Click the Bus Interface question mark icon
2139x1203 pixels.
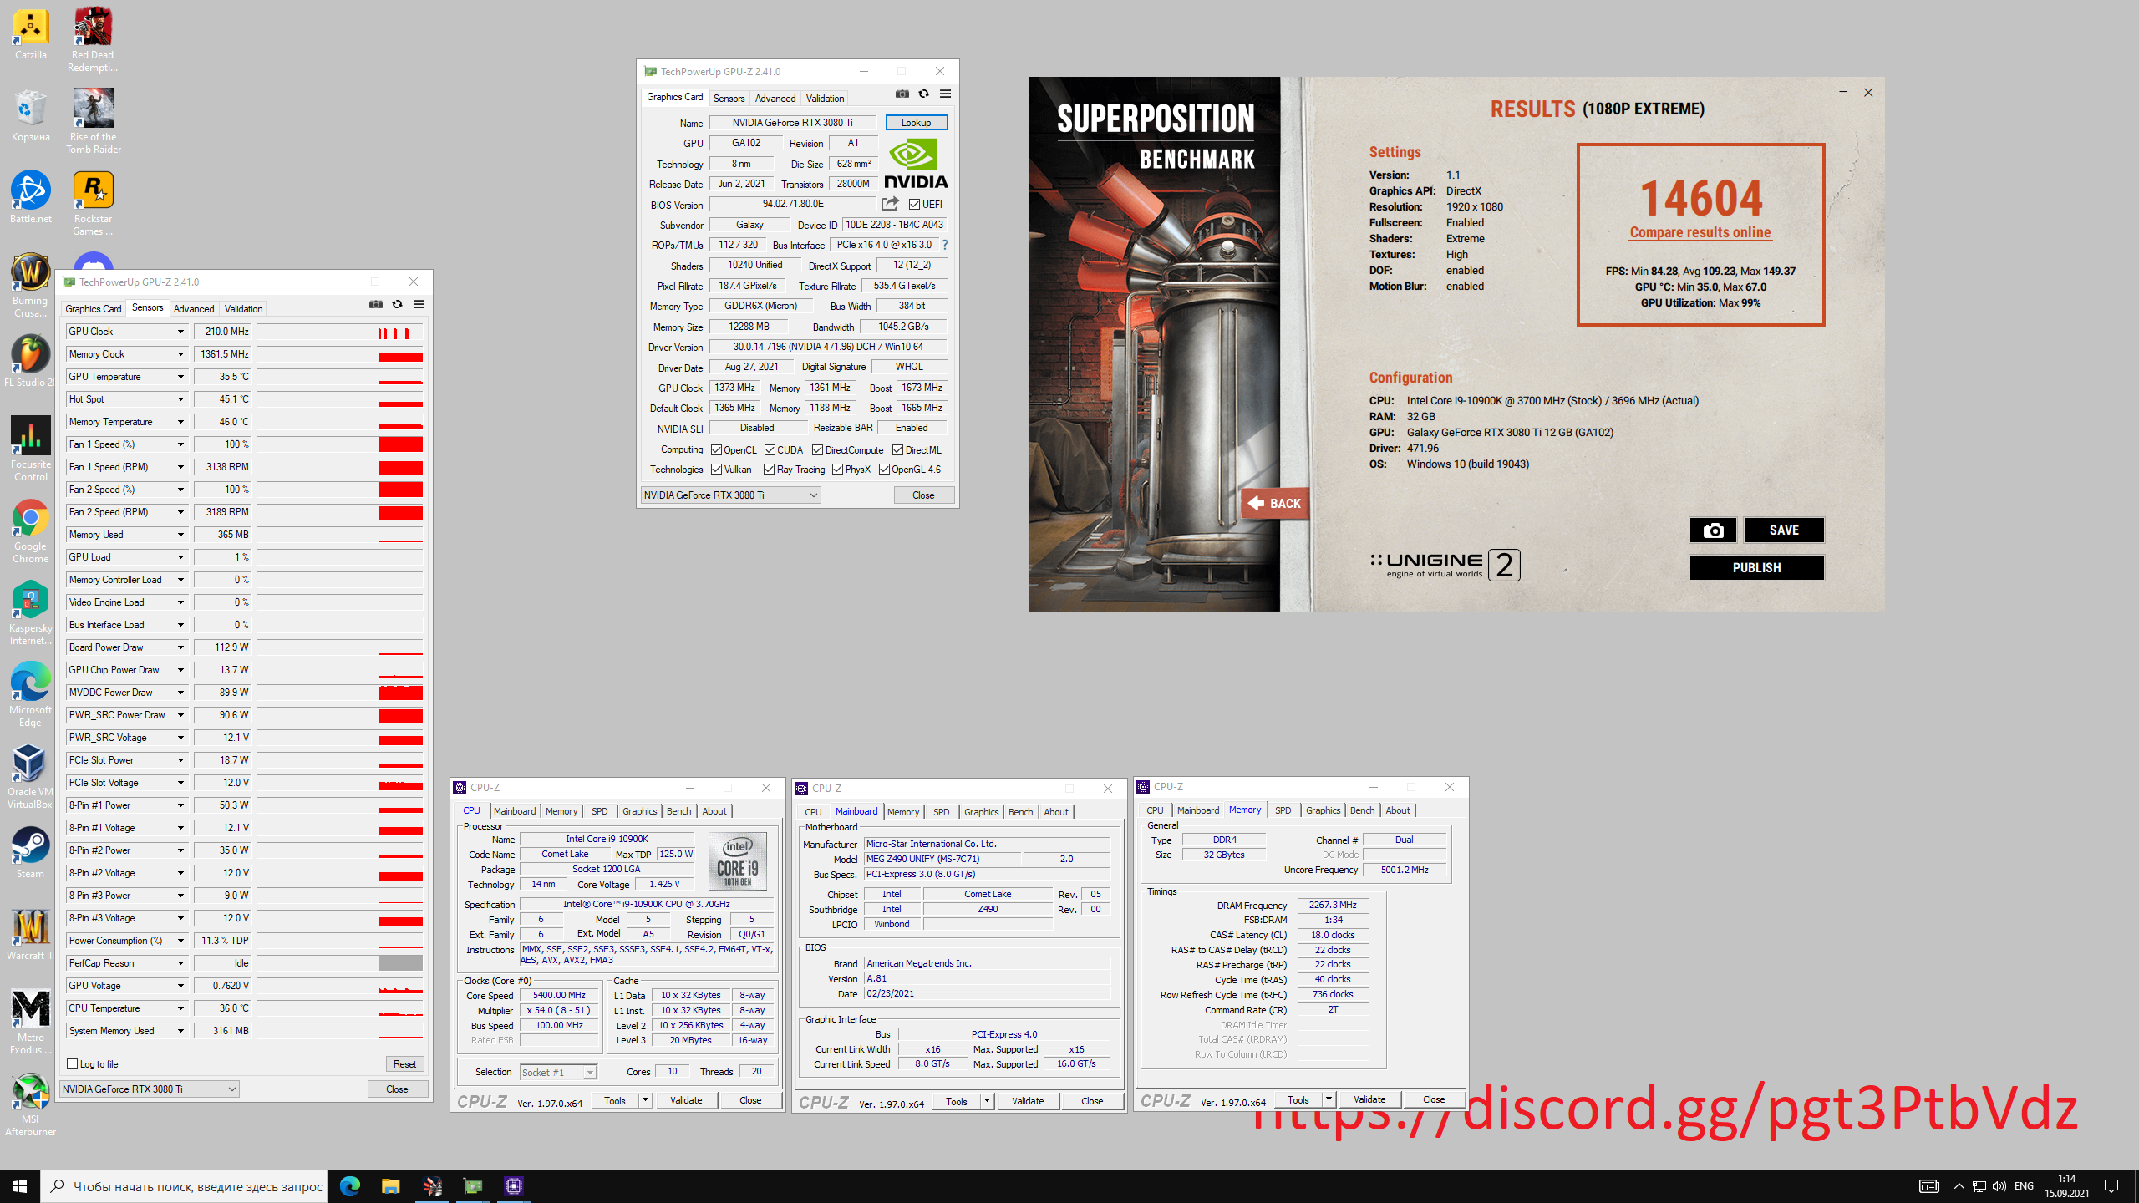coord(945,245)
